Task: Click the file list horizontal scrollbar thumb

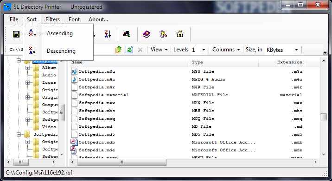Action: click(121, 162)
